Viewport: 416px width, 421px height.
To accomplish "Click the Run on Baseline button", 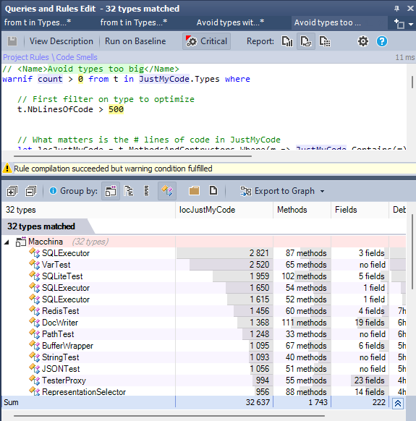I will coord(135,41).
